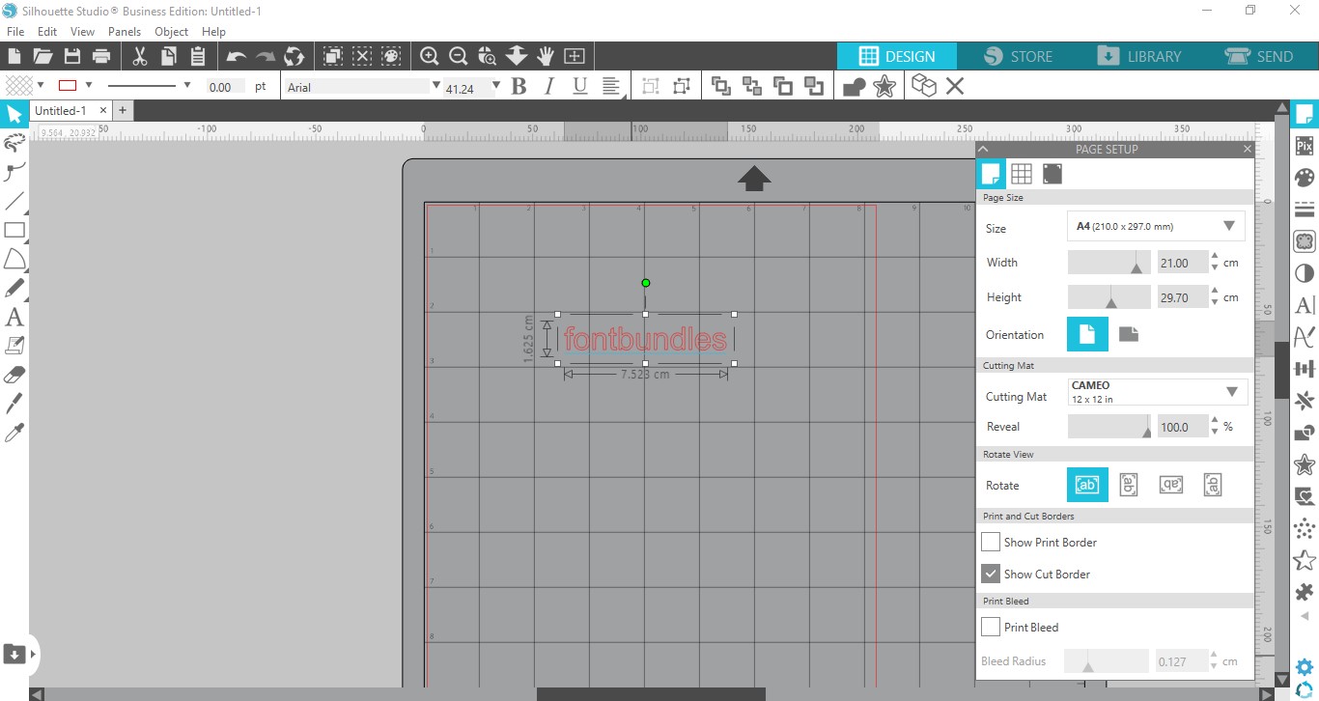Open the Object menu
Screen dimensions: 1319x701
pos(172,32)
